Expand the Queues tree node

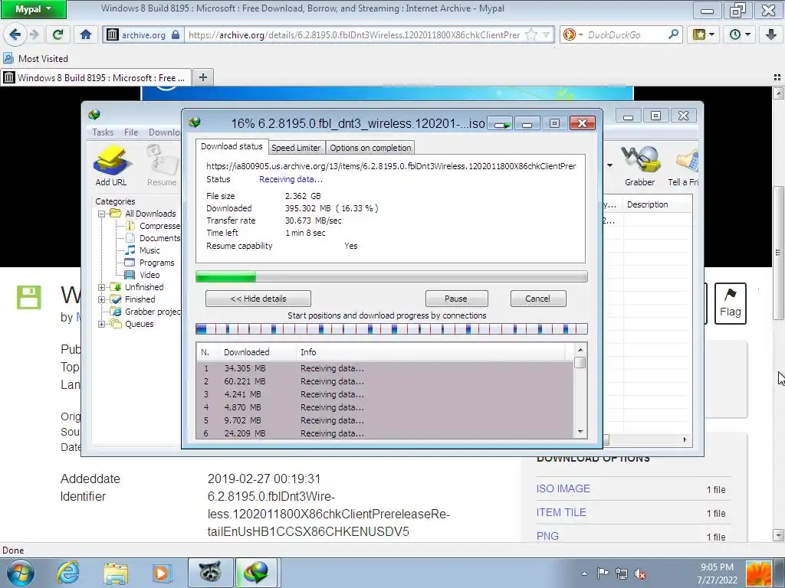pyautogui.click(x=101, y=324)
